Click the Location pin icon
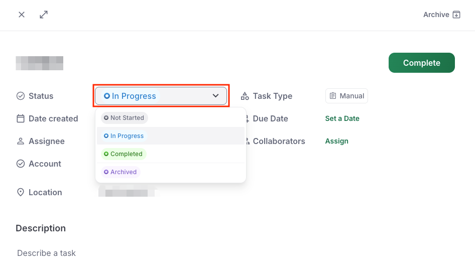The width and height of the screenshot is (475, 277). (x=20, y=192)
